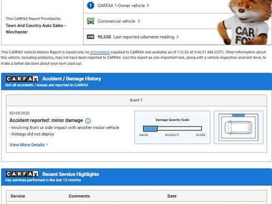Click the odometer icon beside 95,550
Image resolution: width=272 pixels, height=204 pixels.
click(90, 37)
